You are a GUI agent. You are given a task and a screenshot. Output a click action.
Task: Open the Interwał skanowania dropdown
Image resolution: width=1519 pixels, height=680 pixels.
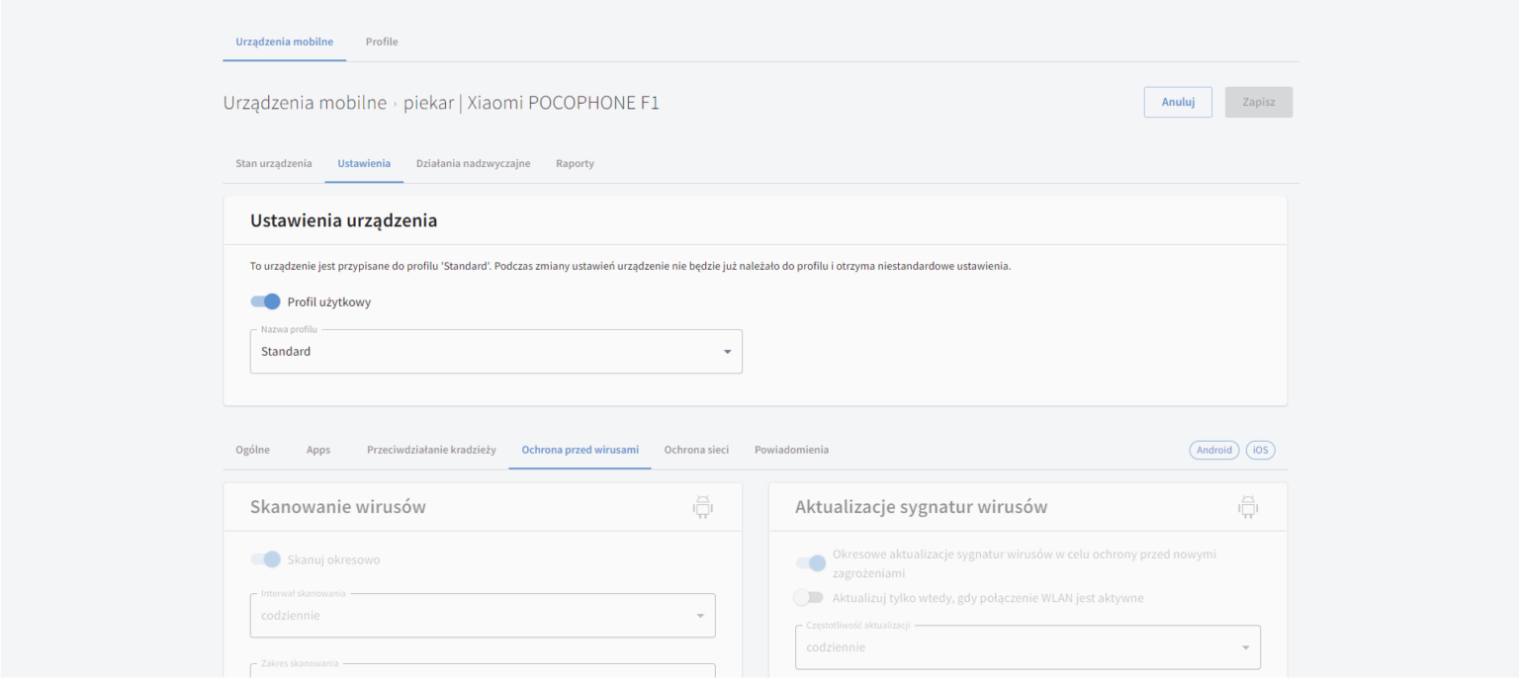tap(483, 615)
